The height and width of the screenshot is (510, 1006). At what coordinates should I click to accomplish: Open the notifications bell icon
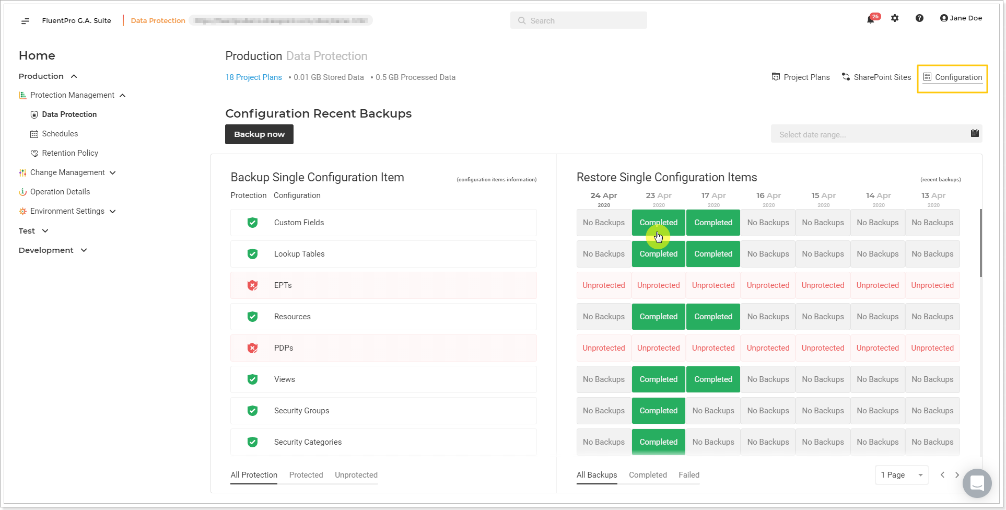point(871,19)
